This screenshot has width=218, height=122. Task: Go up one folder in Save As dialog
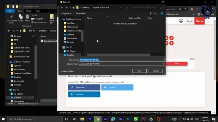[74, 7]
